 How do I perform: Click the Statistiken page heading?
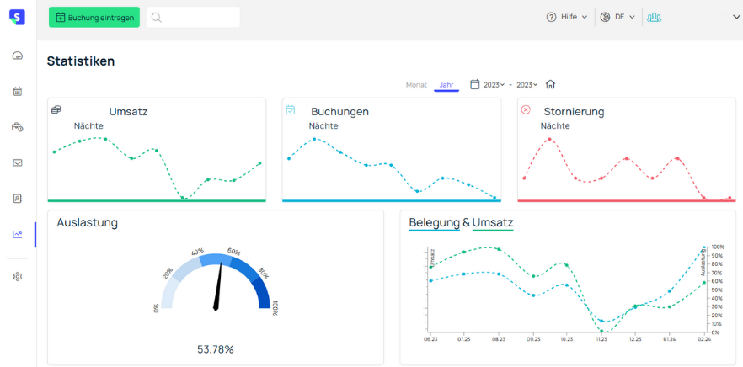[81, 61]
